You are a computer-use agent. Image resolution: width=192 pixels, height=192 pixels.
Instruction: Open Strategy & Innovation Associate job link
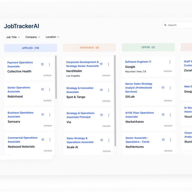tap(80, 90)
